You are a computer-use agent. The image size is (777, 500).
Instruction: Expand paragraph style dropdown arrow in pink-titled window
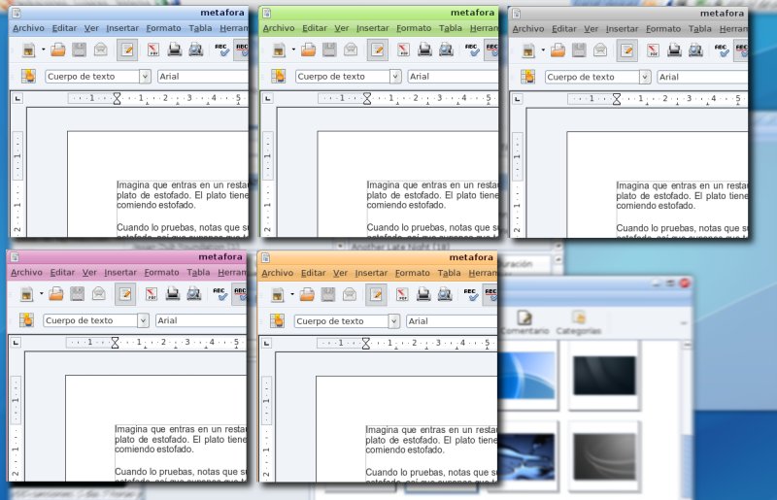[x=143, y=320]
